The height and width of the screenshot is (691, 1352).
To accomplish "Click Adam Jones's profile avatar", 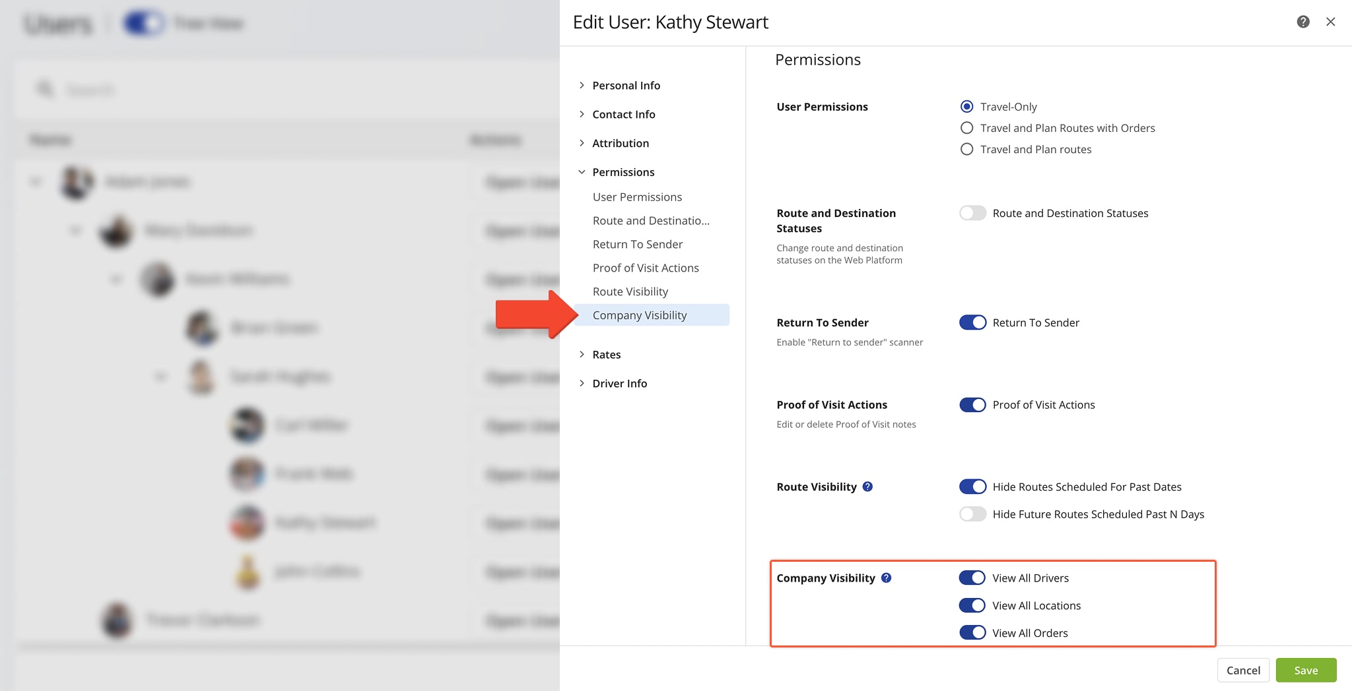I will (x=75, y=182).
